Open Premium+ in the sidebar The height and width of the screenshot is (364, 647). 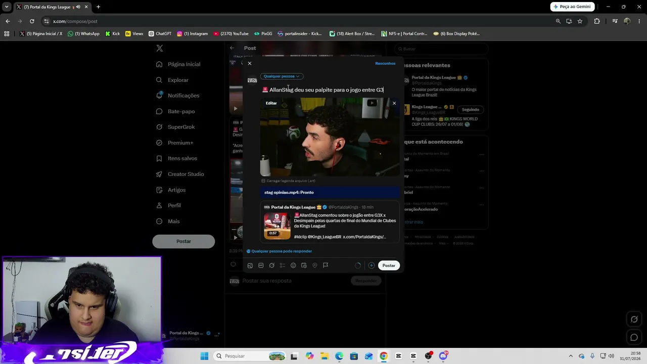click(174, 143)
